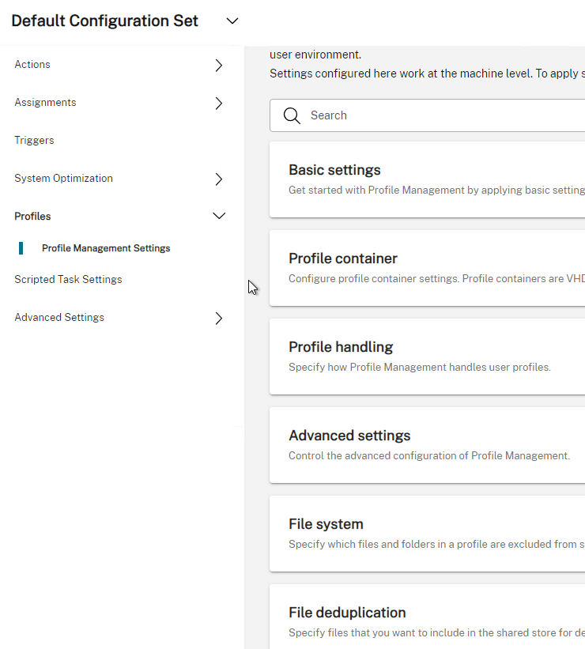This screenshot has height=649, width=585.
Task: Click the search magnifier icon
Action: (x=292, y=115)
